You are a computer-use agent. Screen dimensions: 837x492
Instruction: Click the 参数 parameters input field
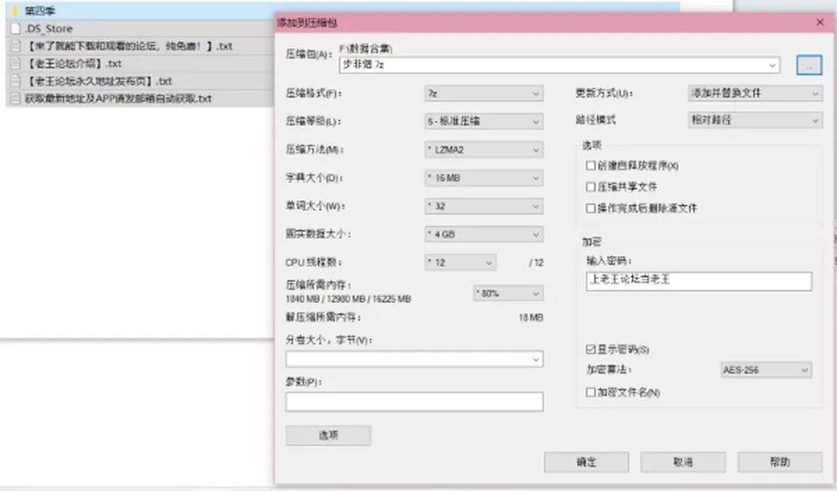click(x=414, y=402)
